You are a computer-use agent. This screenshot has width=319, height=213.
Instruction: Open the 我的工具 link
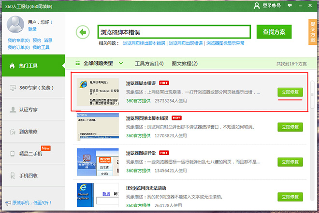tap(41, 48)
